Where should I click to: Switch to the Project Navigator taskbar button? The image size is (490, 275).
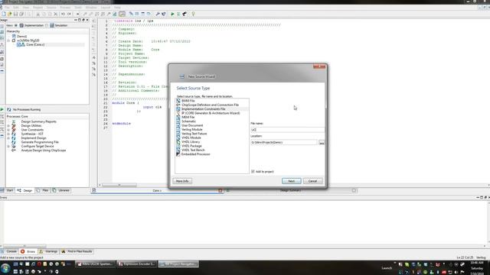pos(178,264)
